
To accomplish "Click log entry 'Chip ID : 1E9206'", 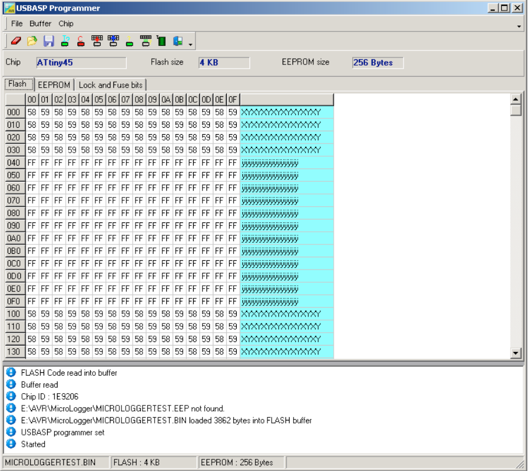I will click(x=49, y=397).
